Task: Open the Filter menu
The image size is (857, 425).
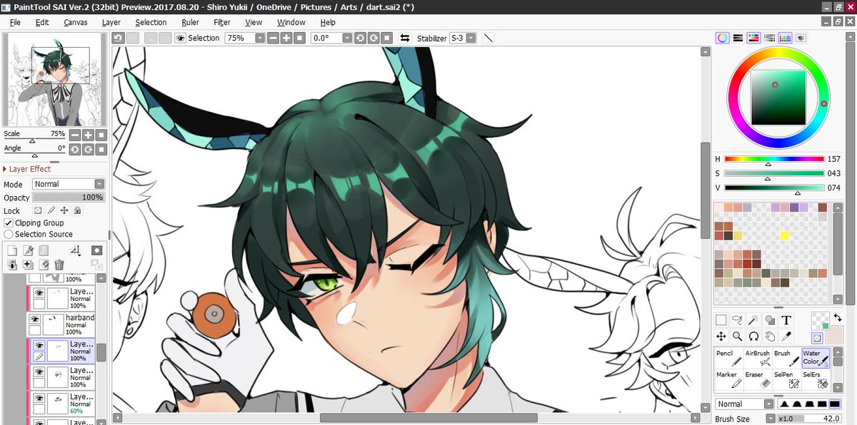Action: pos(222,22)
